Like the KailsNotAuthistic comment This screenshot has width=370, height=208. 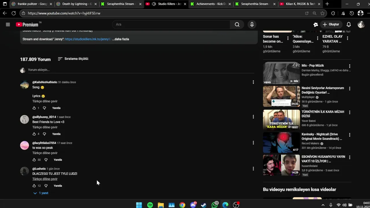coord(34,108)
